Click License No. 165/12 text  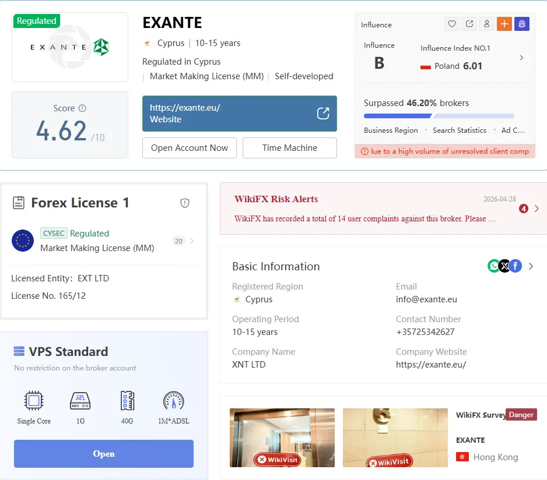point(48,295)
